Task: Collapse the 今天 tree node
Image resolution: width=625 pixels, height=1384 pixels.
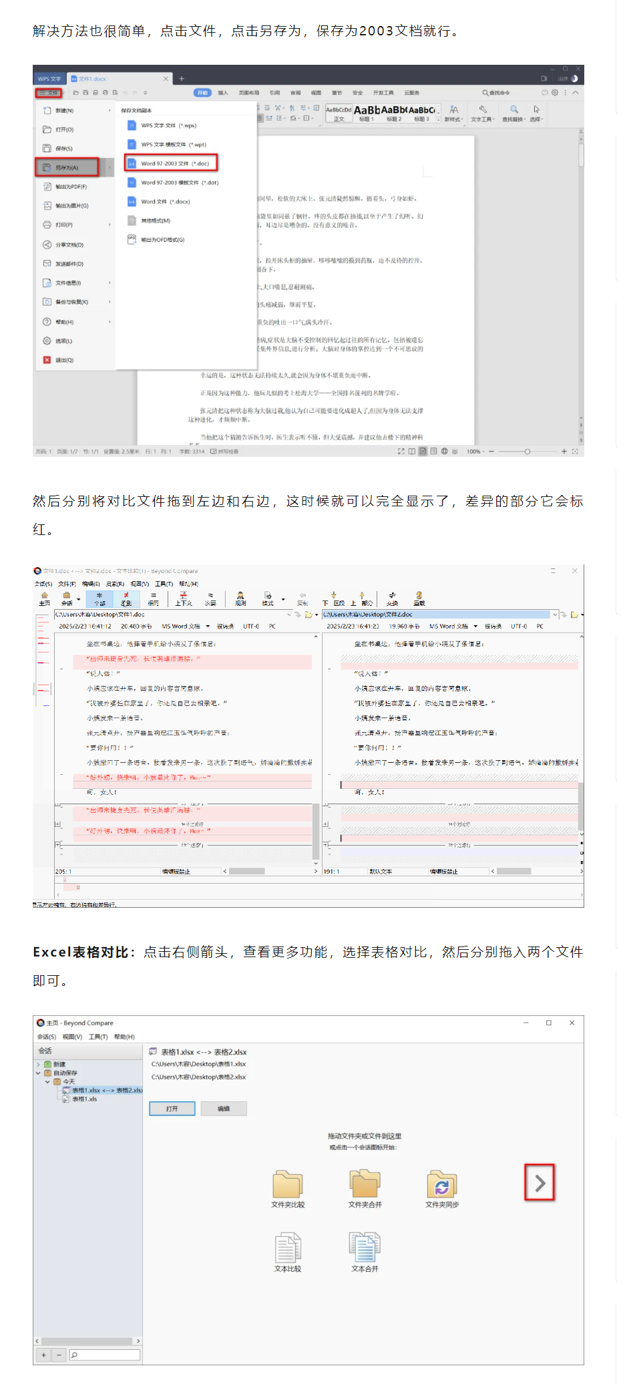Action: (x=48, y=1081)
